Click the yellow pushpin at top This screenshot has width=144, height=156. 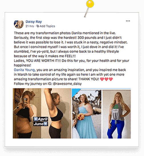(x=90, y=4)
